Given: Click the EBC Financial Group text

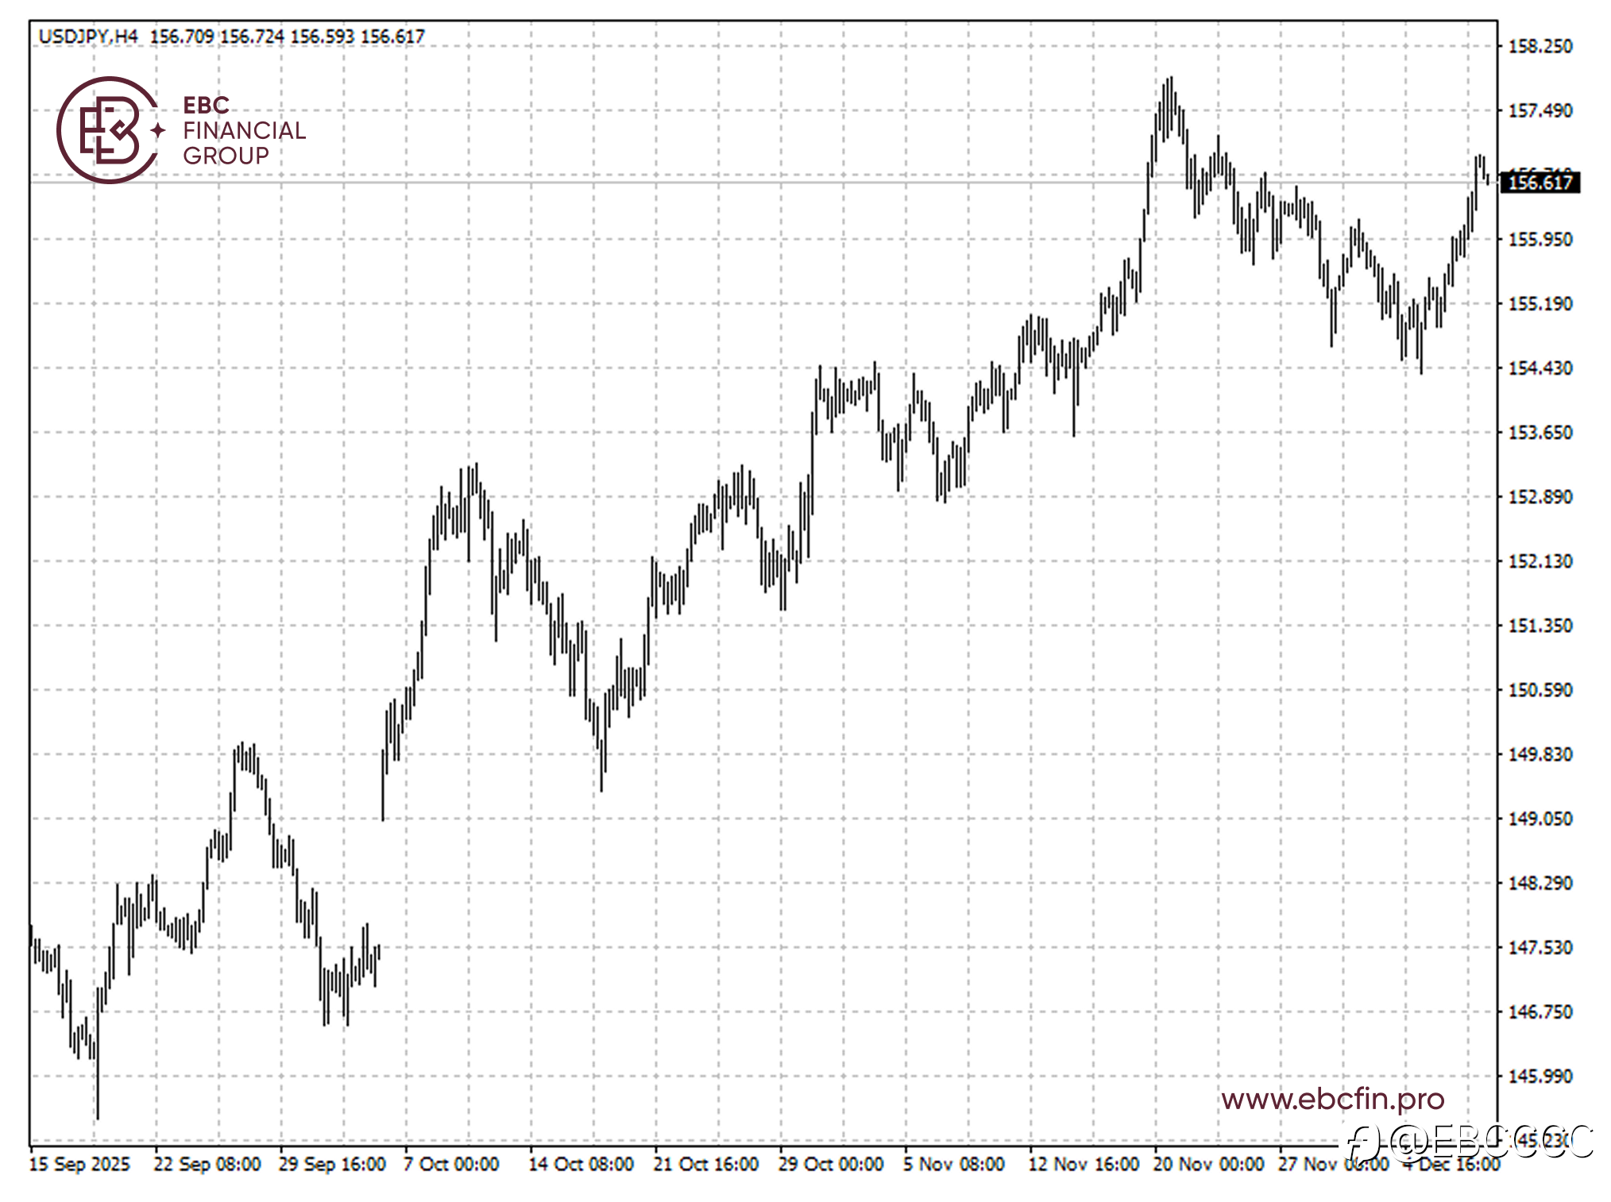Looking at the screenshot, I should coord(243,130).
